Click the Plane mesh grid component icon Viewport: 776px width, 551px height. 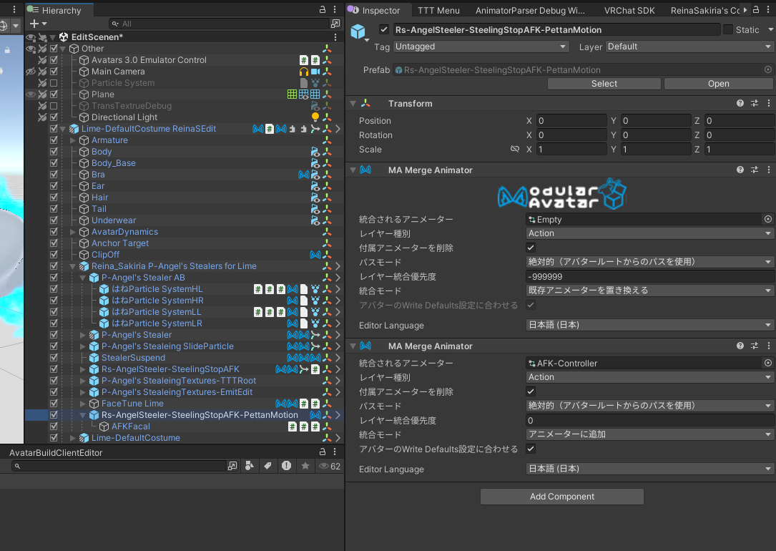point(293,94)
